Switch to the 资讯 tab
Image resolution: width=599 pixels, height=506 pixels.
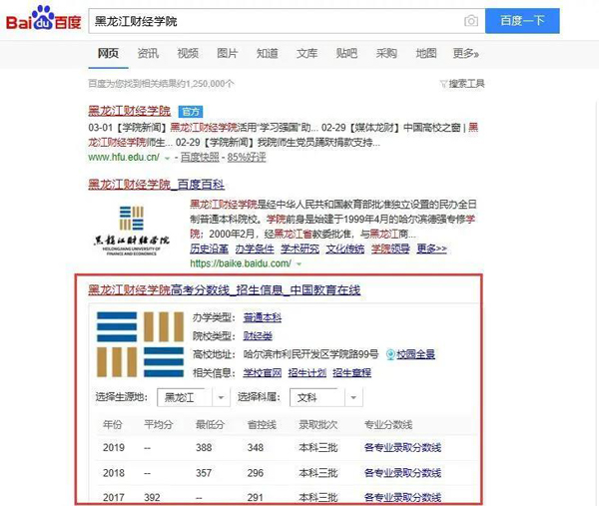coord(148,53)
